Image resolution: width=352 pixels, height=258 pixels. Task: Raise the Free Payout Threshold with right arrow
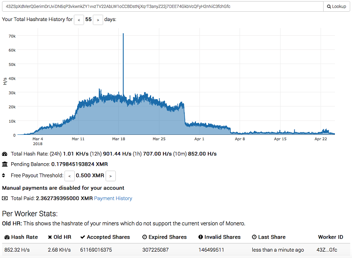[110, 176]
